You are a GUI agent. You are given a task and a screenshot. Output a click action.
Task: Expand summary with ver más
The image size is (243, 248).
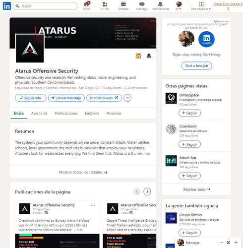pos(144,153)
